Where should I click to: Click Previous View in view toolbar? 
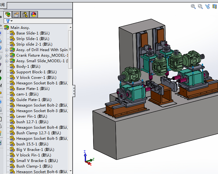coord(208,6)
